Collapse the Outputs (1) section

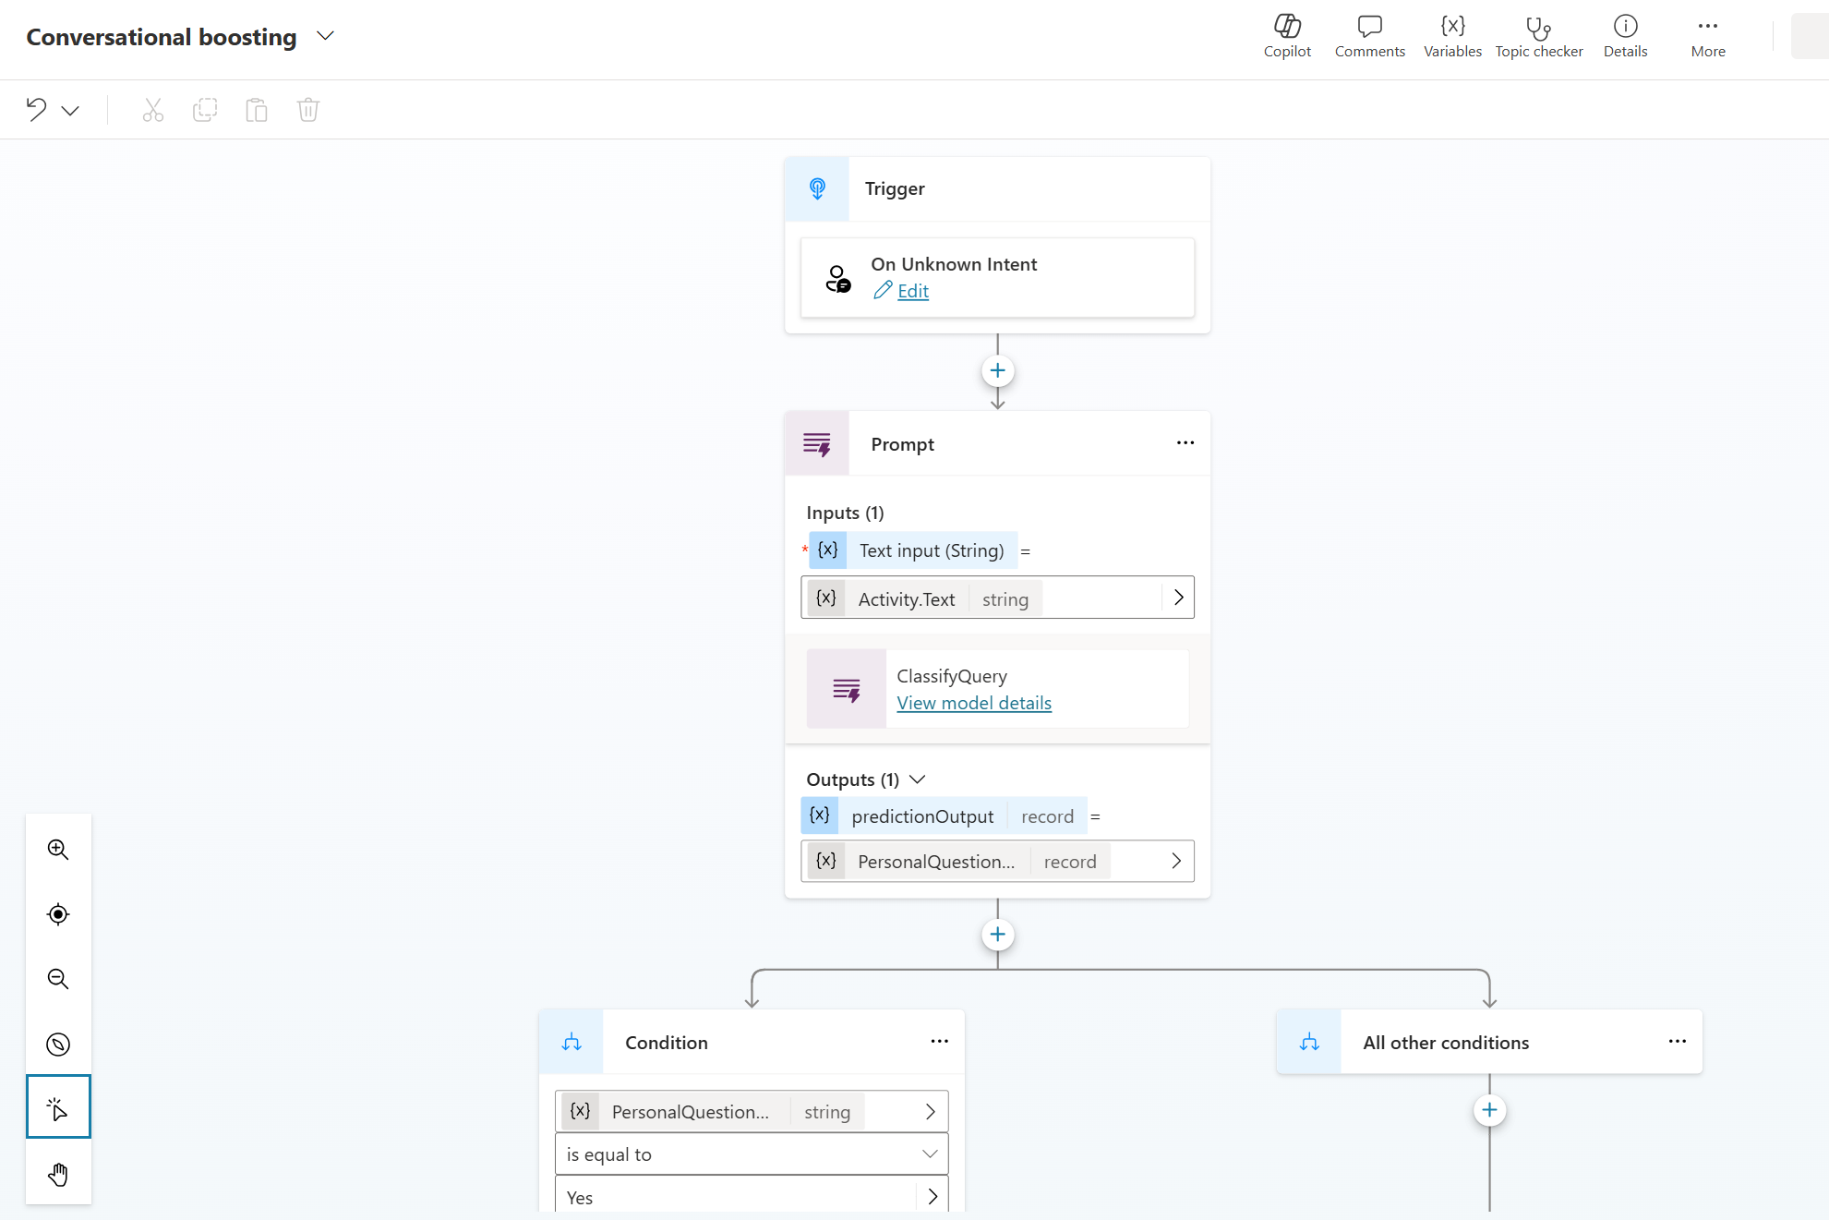(x=917, y=779)
